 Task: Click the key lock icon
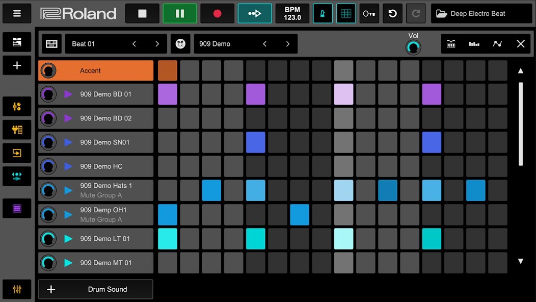[369, 14]
